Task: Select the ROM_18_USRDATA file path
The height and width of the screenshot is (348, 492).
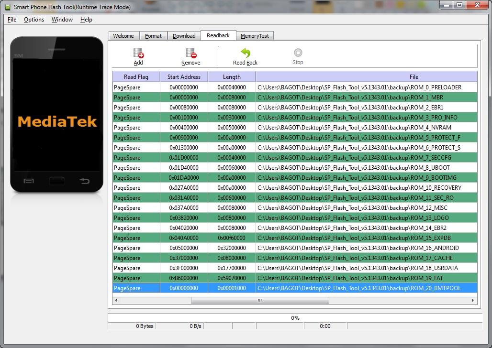Action: (x=358, y=268)
